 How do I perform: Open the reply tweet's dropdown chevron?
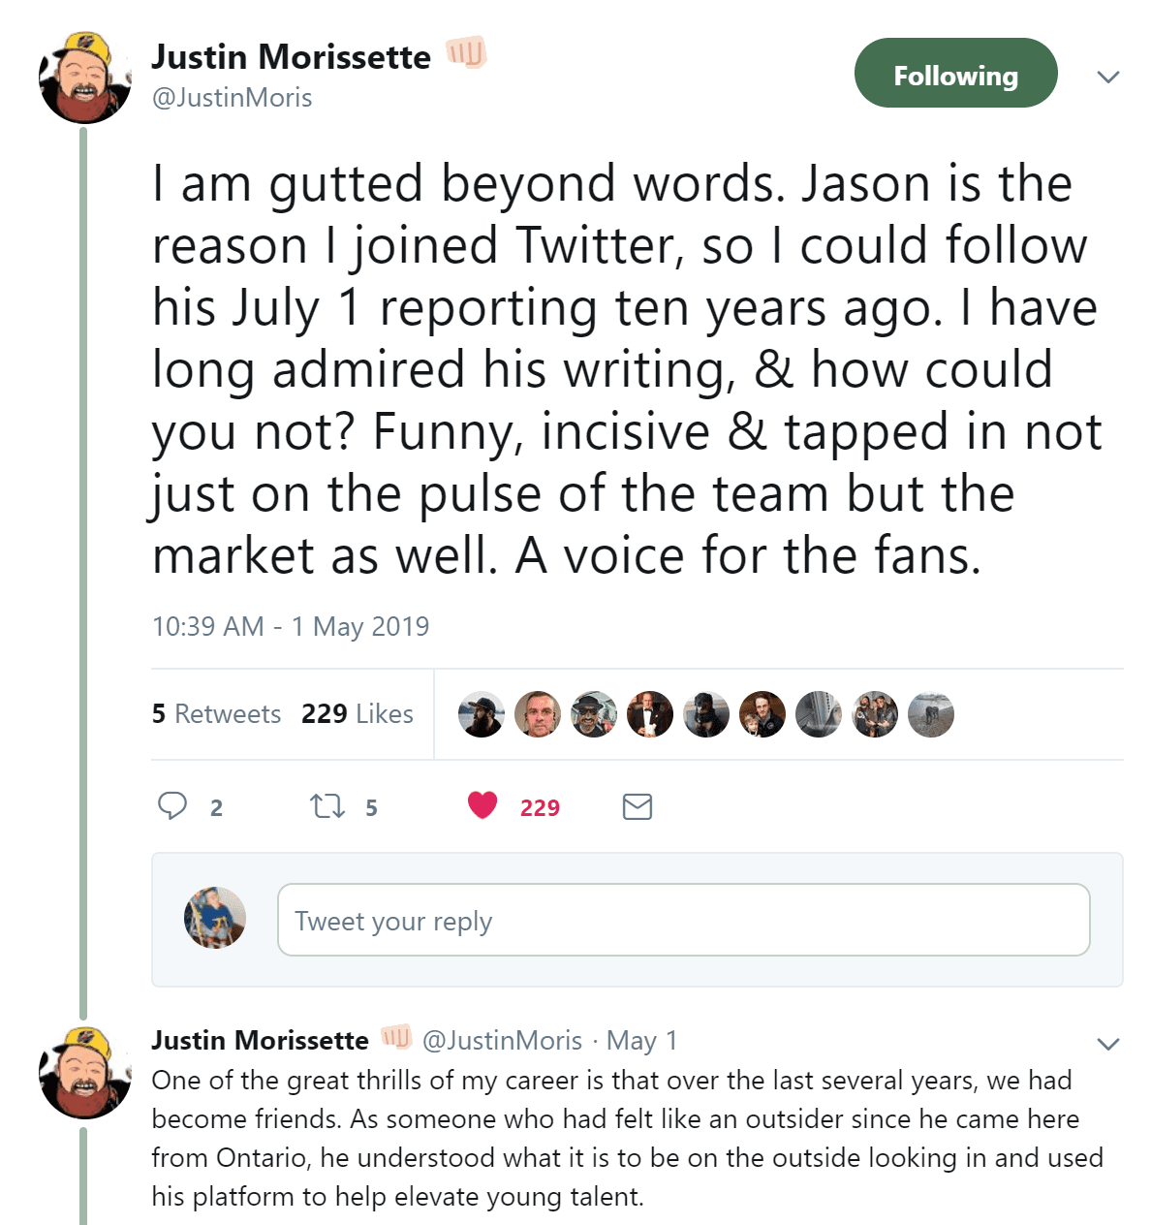point(1108,1044)
